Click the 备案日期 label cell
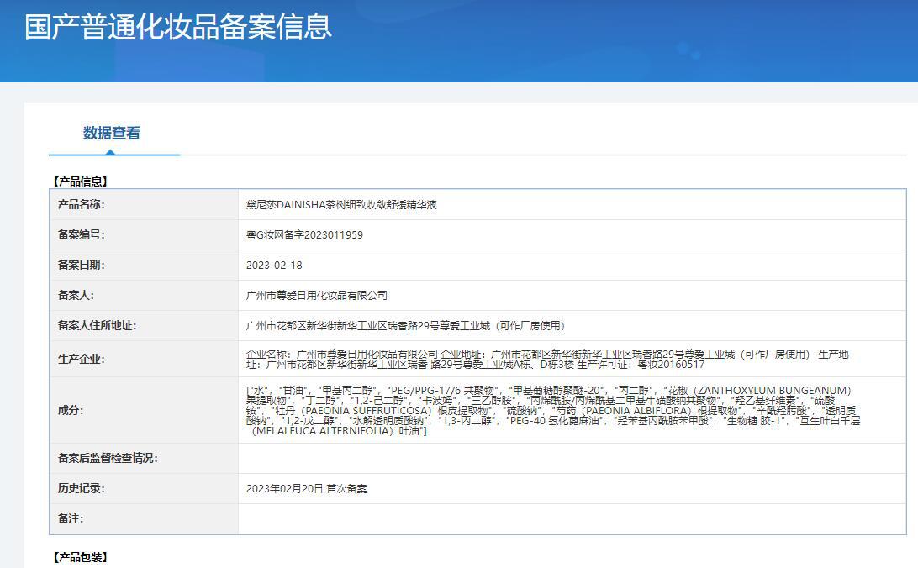 click(144, 265)
